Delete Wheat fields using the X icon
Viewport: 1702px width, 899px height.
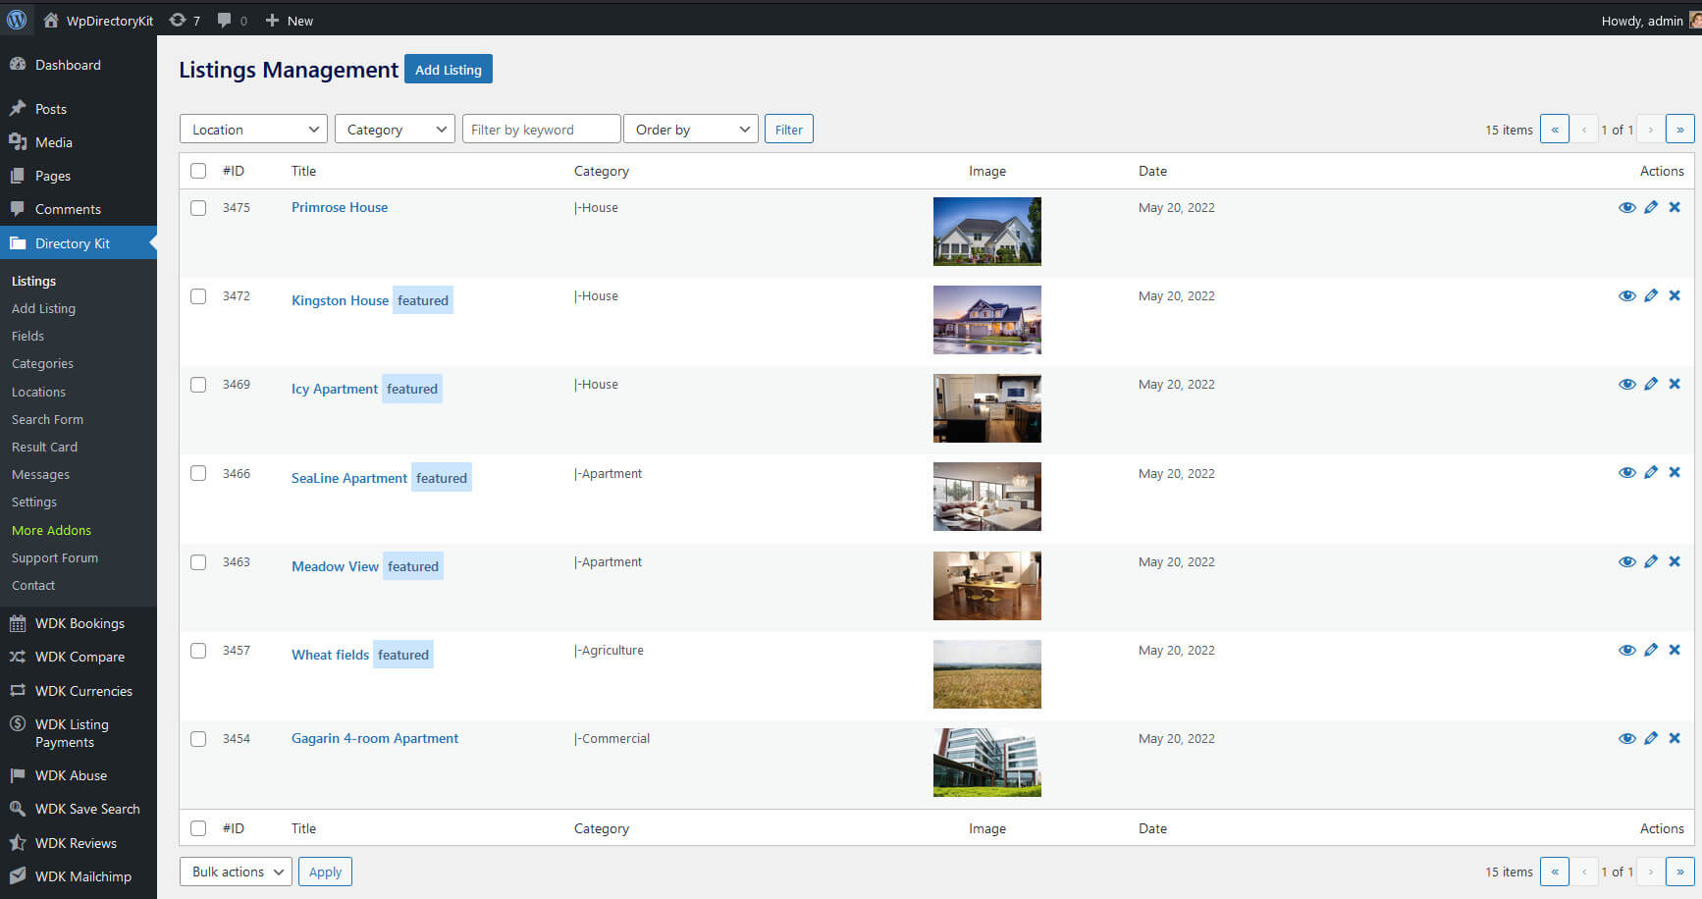click(x=1675, y=650)
